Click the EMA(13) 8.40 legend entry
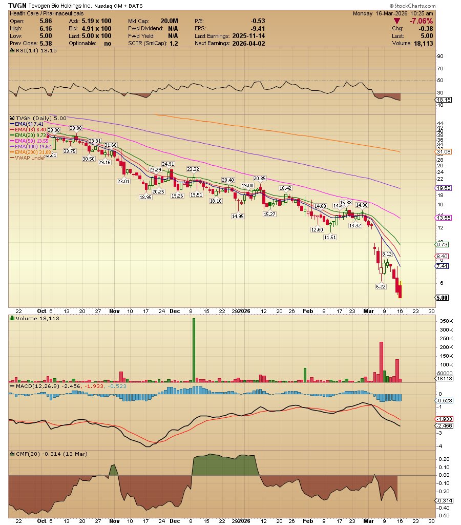This screenshot has height=525, width=461. coord(28,129)
